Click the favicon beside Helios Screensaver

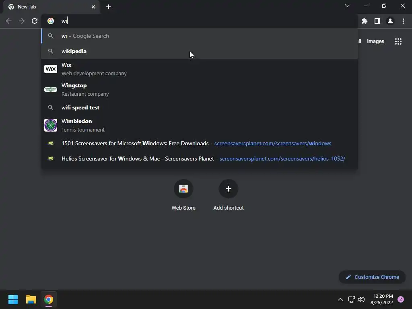(x=51, y=159)
